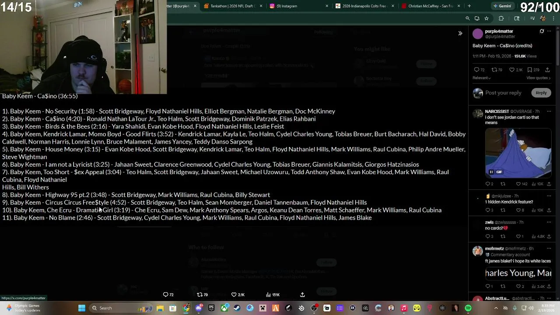Click the share icon below the image

tap(302, 294)
